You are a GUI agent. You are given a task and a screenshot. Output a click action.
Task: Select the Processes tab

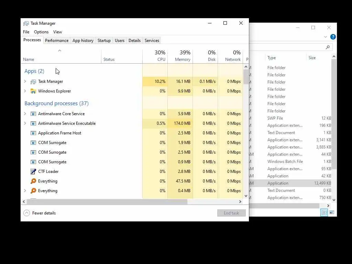coord(32,40)
